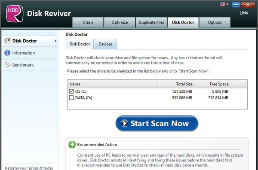The image size is (258, 170).
Task: Select the Disk Doctor sub-tab
Action: pyautogui.click(x=80, y=44)
